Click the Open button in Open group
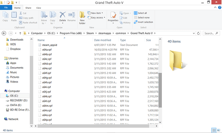 pos(125,13)
